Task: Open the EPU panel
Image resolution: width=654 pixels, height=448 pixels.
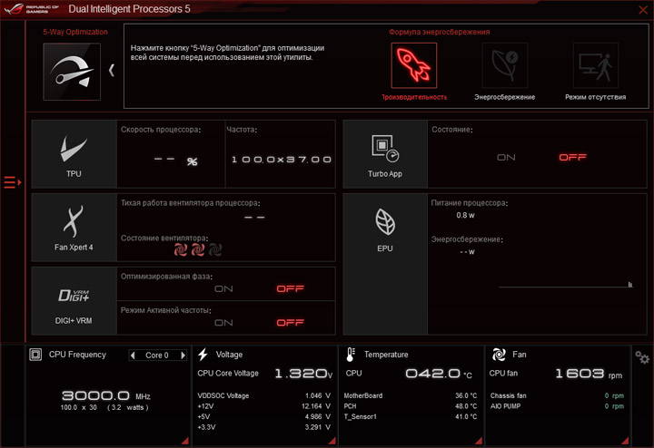Action: [385, 265]
